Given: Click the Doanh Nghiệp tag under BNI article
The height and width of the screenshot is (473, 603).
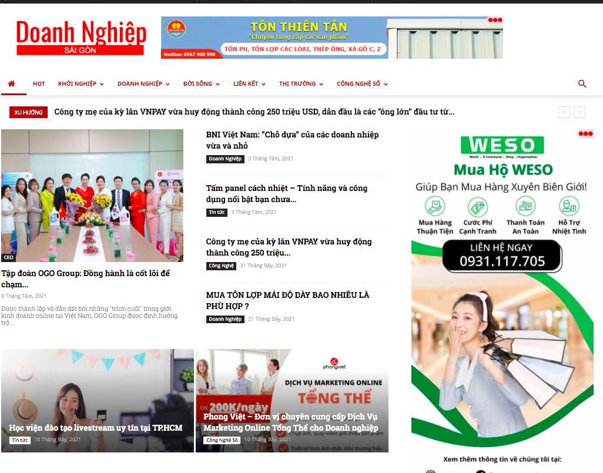Looking at the screenshot, I should coord(225,159).
